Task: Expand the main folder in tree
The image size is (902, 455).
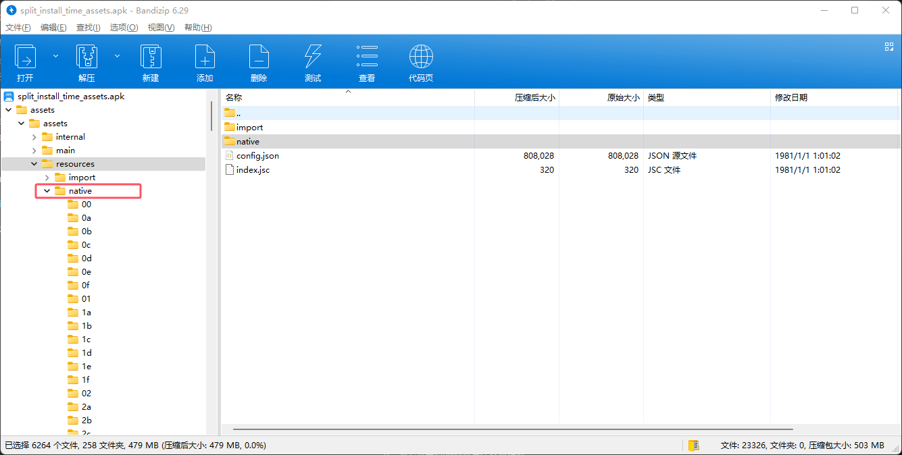Action: click(34, 151)
